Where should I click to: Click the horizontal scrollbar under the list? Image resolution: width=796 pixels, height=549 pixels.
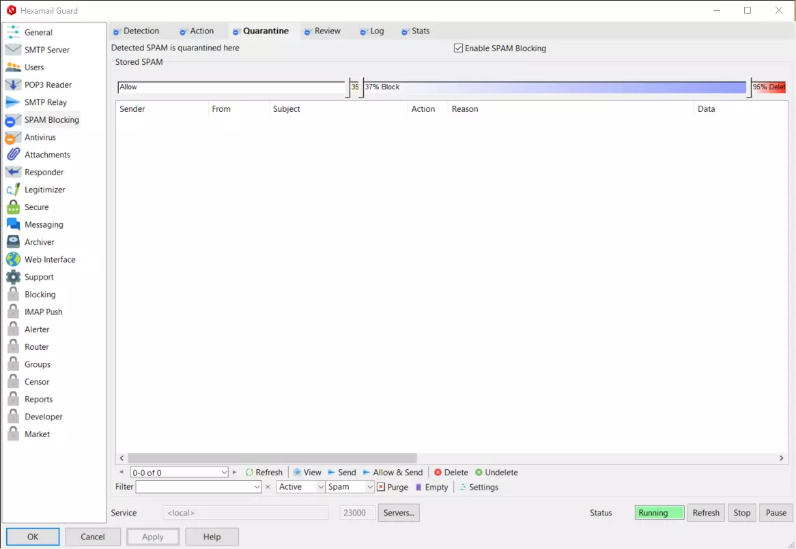tap(272, 458)
